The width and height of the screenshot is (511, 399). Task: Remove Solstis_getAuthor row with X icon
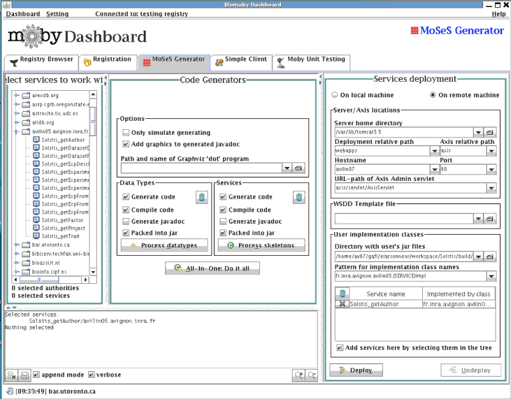tap(342, 304)
